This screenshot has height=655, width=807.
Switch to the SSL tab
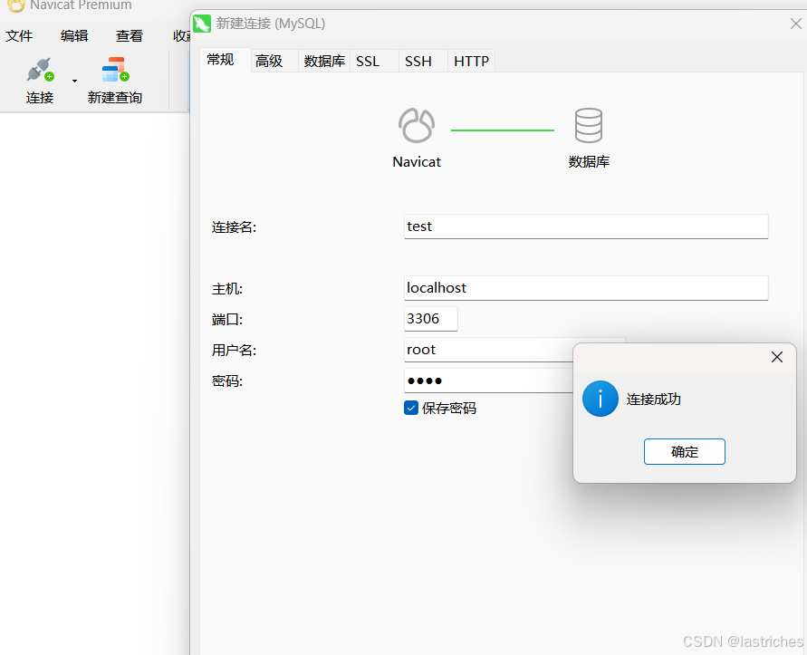[x=374, y=61]
